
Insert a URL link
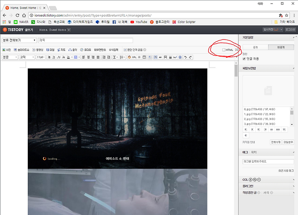click(x=134, y=57)
